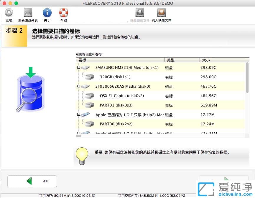Click the volume icon beside PART01 (disk0s3)
This screenshot has height=198, width=255.
tap(90, 105)
